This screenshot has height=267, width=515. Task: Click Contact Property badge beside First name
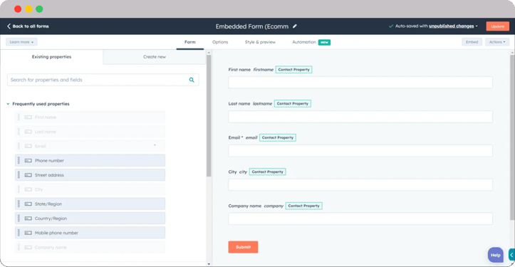pos(293,70)
